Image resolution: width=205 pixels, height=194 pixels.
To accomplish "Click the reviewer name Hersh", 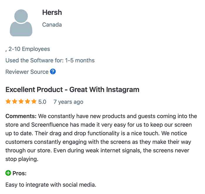I will tap(52, 13).
